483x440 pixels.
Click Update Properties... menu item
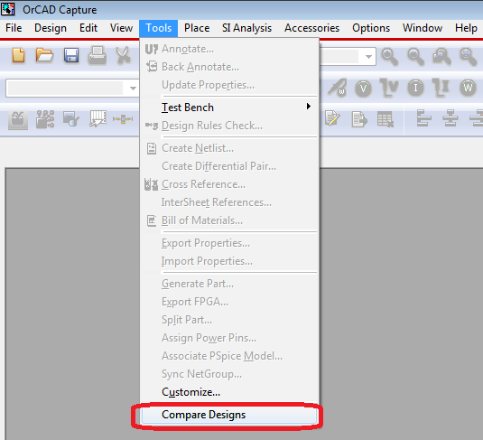[x=229, y=85]
